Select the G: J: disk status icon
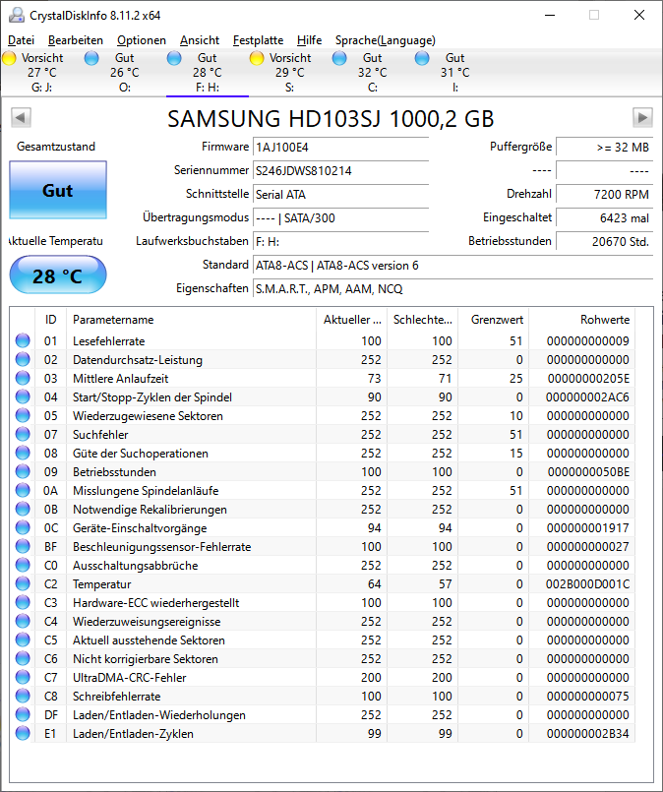 9,58
